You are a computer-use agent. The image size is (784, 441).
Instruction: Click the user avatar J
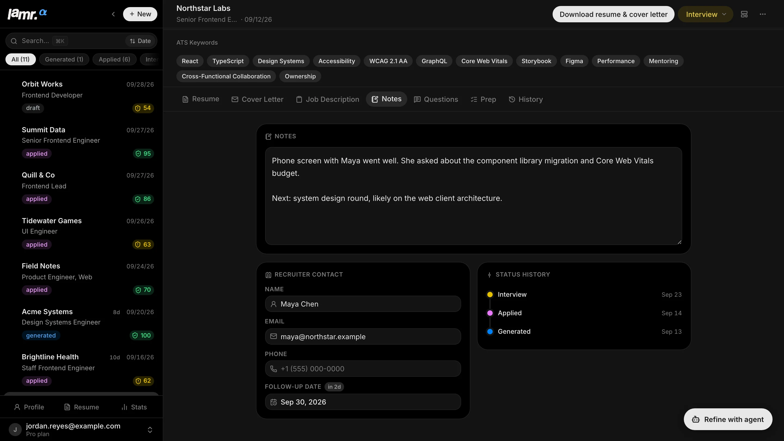[15, 430]
